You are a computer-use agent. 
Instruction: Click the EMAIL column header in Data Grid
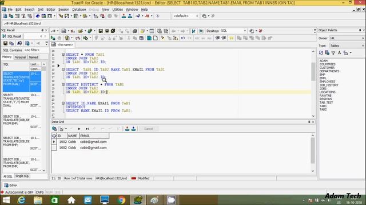[x=94, y=136]
